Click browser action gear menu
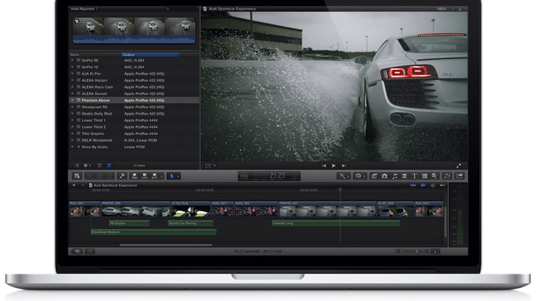This screenshot has height=301, width=536. click(87, 166)
